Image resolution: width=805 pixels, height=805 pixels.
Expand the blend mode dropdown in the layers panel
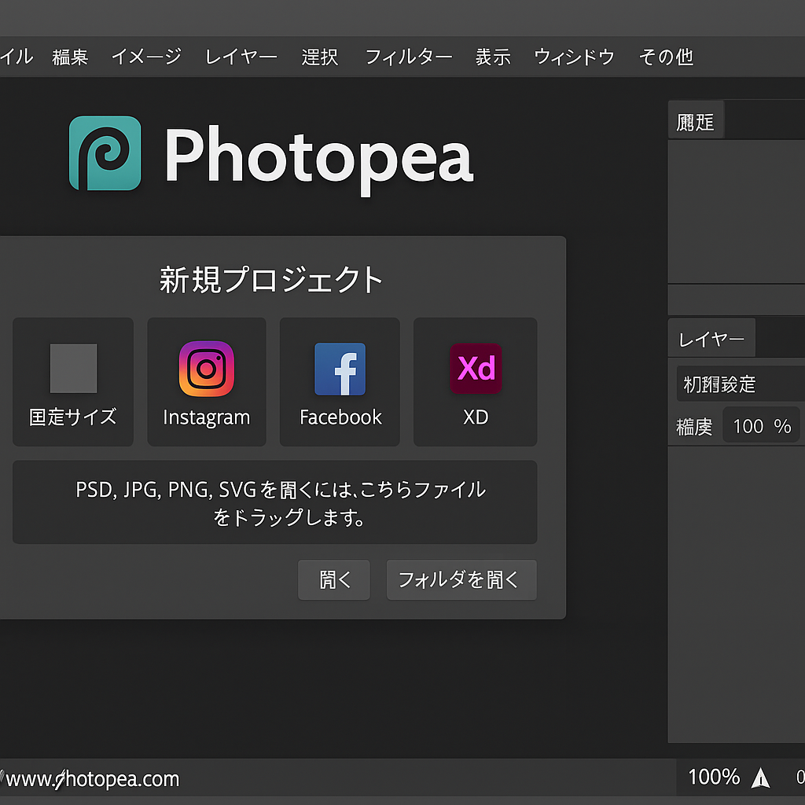[739, 384]
